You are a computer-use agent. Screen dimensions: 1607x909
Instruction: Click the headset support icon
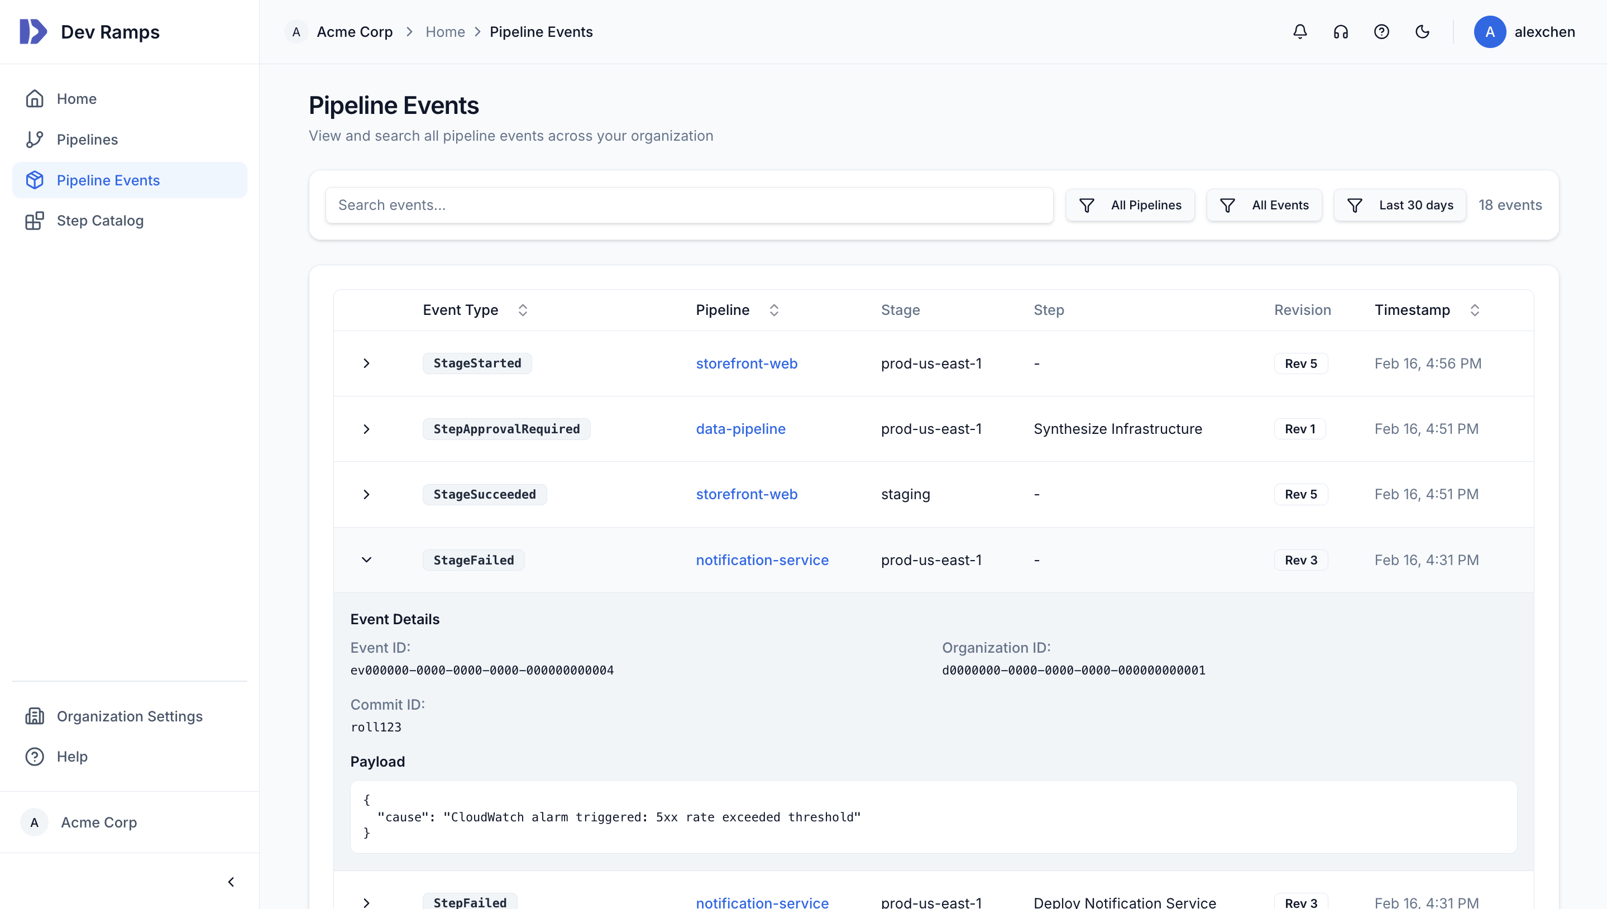(x=1341, y=31)
